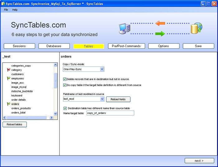Go to the Pre/Post-Commands step
Screen dimensions: 218x167
[126, 46]
